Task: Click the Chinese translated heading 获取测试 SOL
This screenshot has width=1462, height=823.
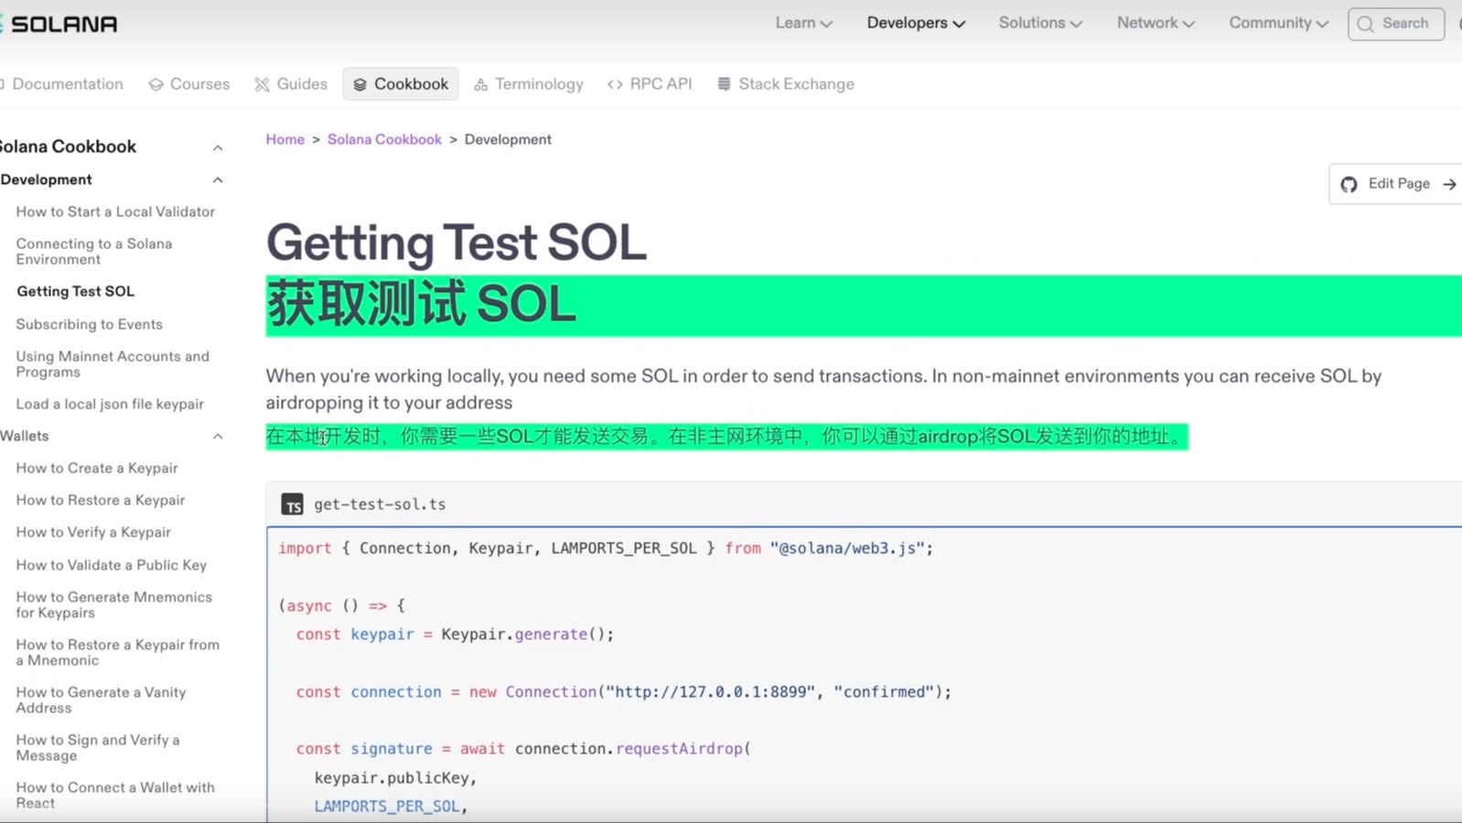Action: 422,305
